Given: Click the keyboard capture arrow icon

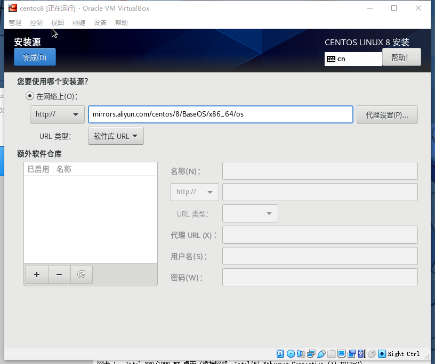Looking at the screenshot, I should [x=382, y=354].
